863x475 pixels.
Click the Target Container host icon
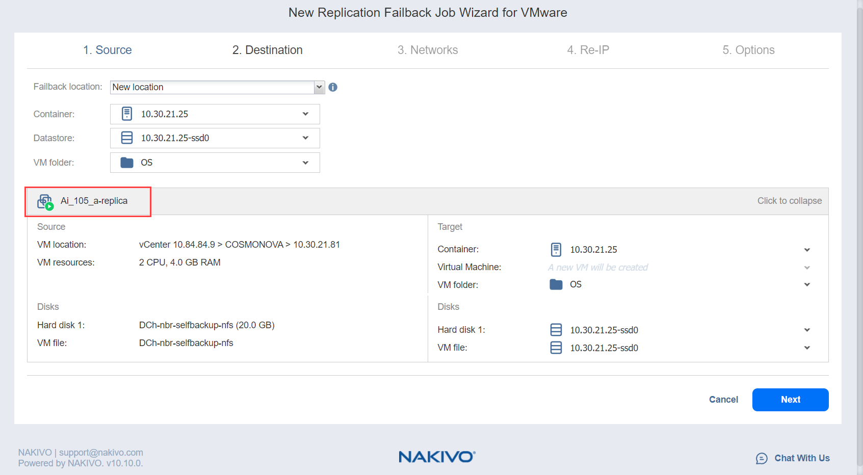tap(556, 249)
